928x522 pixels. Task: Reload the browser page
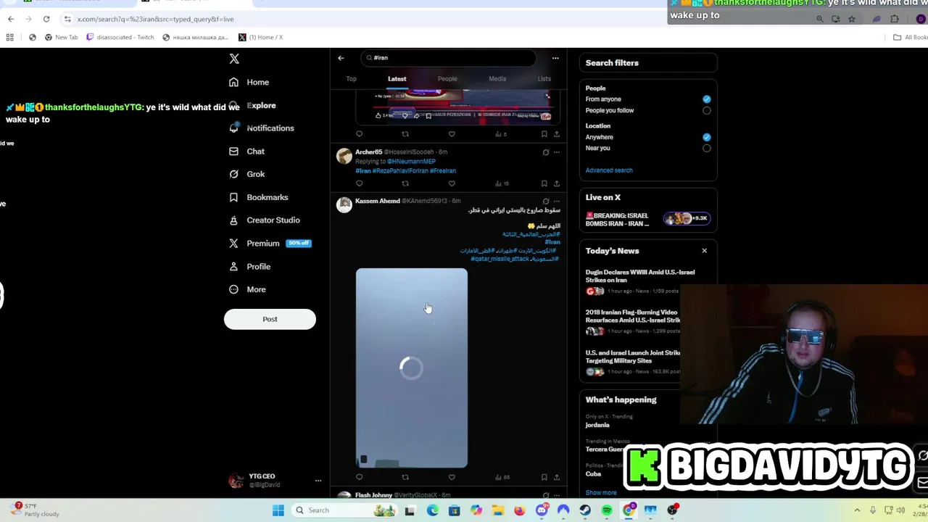coord(46,19)
